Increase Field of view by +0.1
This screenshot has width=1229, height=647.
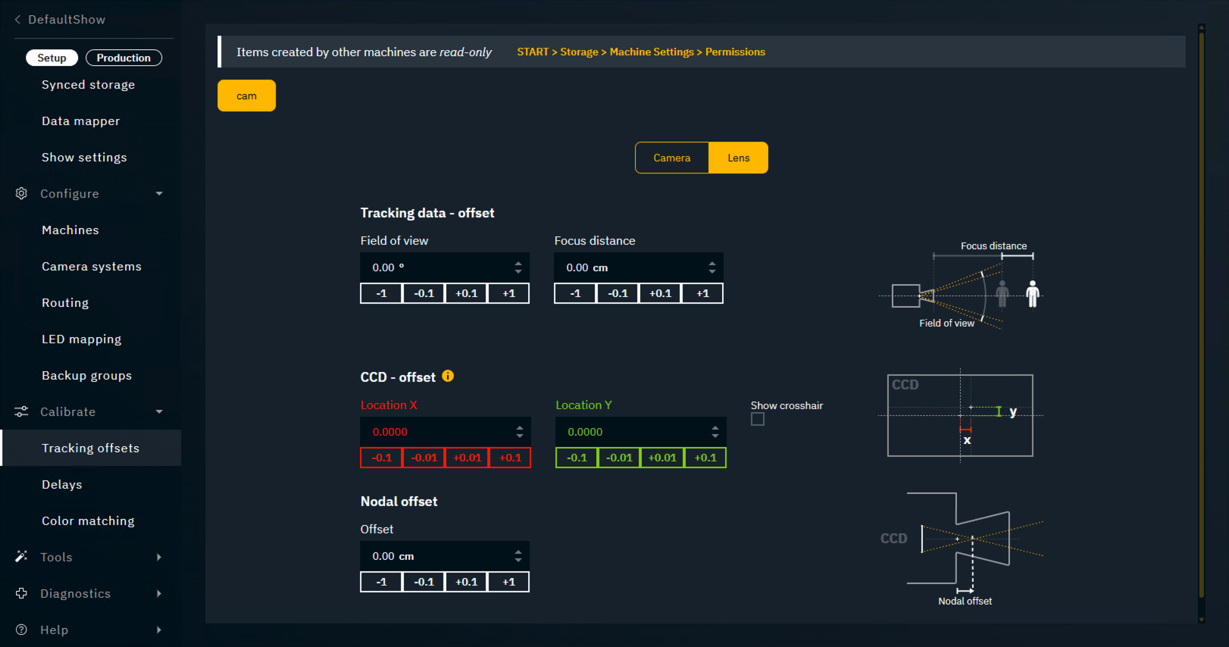[x=466, y=293]
